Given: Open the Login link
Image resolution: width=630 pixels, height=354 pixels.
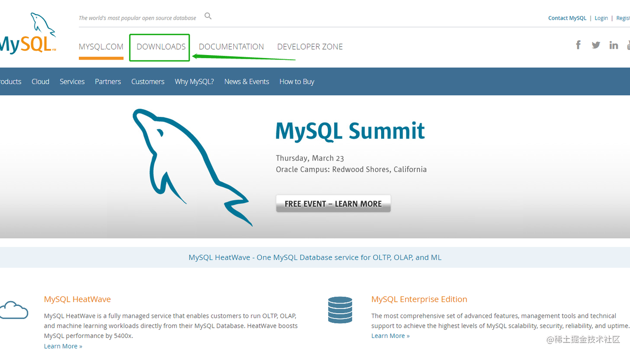Looking at the screenshot, I should click(601, 18).
